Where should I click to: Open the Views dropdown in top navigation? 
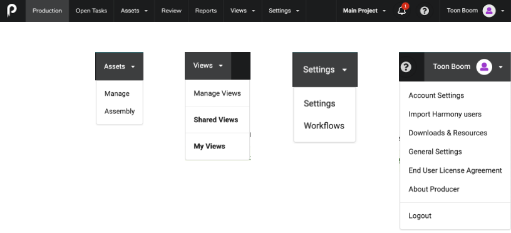click(x=242, y=11)
